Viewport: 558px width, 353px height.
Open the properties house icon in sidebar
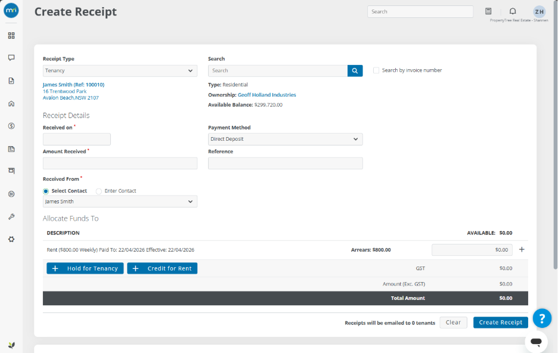[x=11, y=104]
